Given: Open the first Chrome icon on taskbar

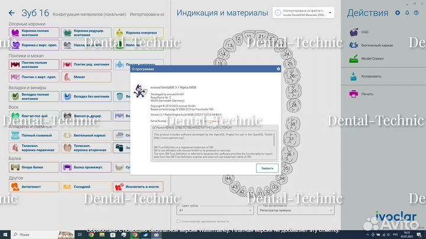Looking at the screenshot, I should [x=91, y=235].
